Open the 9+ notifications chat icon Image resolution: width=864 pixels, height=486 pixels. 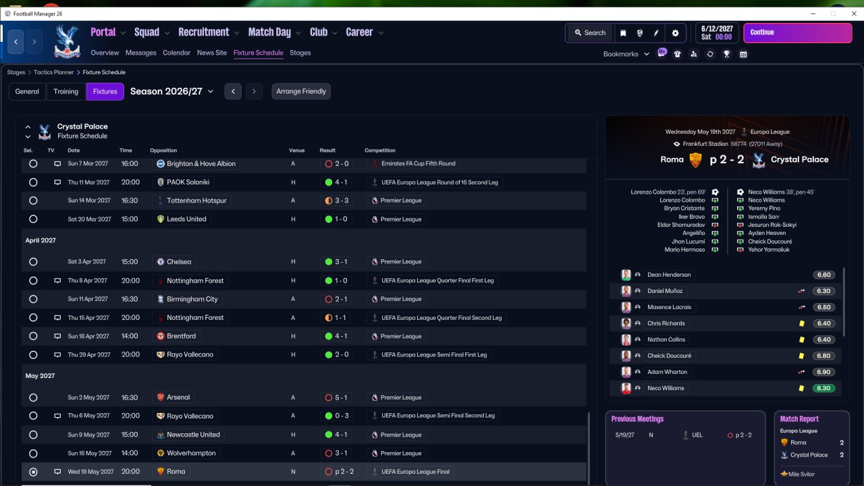[x=662, y=52]
